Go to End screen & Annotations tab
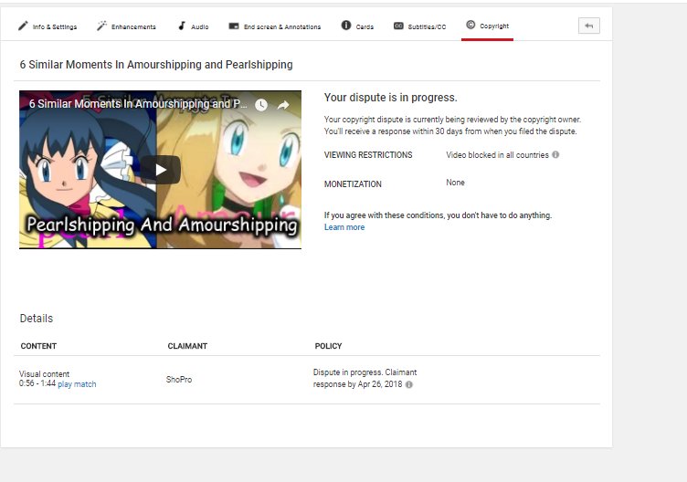687x482 pixels. click(x=275, y=26)
